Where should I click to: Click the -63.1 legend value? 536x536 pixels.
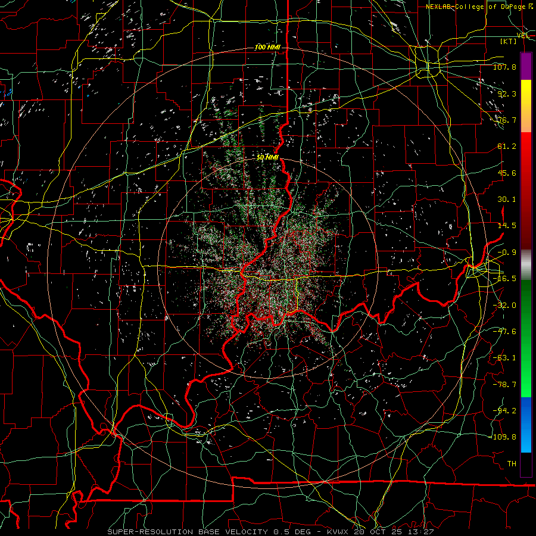pos(504,358)
